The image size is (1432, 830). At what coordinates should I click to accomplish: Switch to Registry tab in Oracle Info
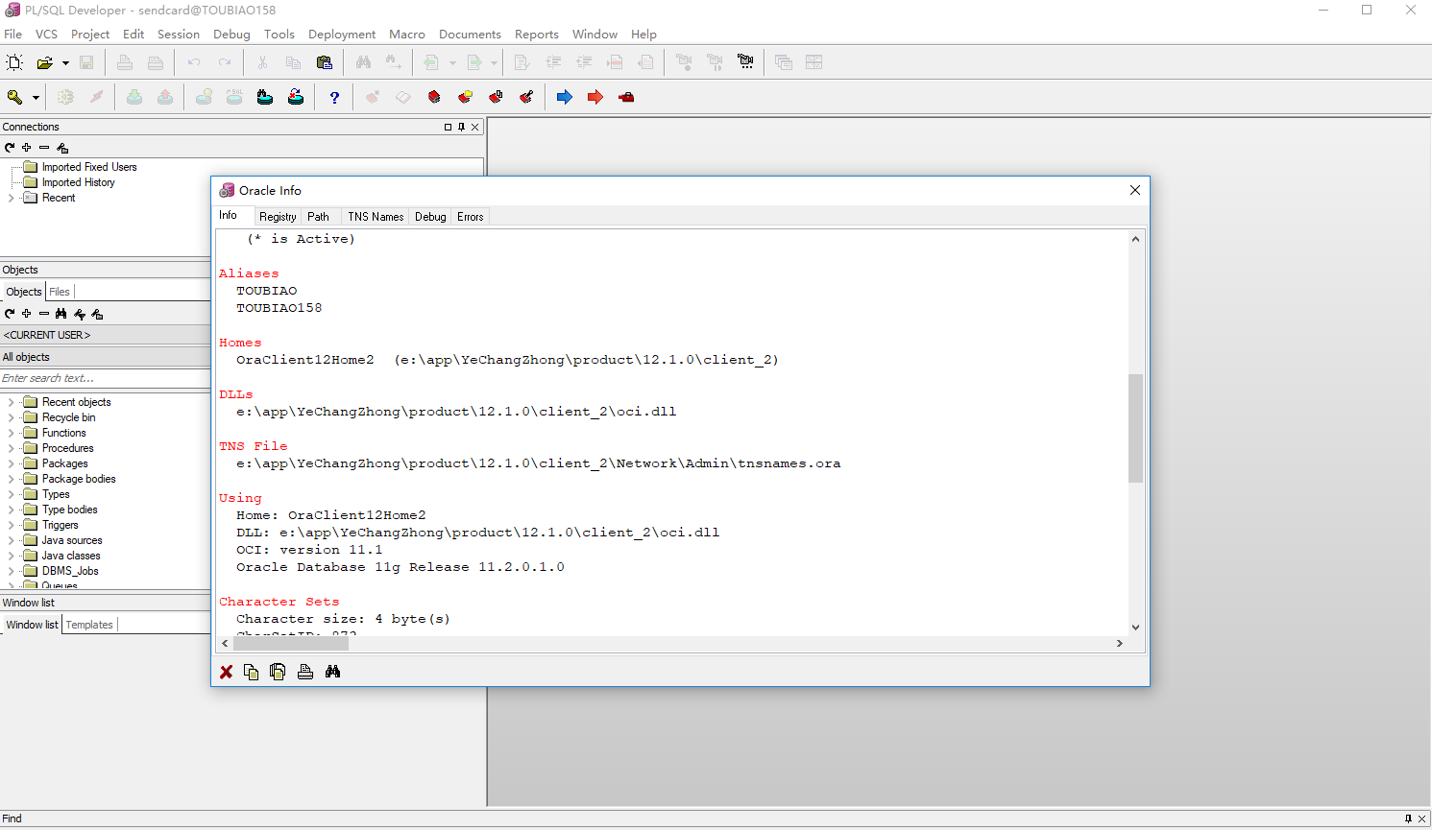tap(278, 217)
